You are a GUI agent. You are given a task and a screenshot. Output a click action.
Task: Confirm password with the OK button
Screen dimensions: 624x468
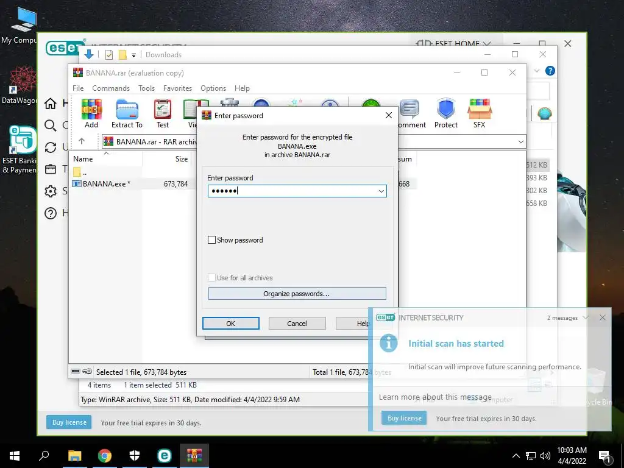tap(231, 324)
